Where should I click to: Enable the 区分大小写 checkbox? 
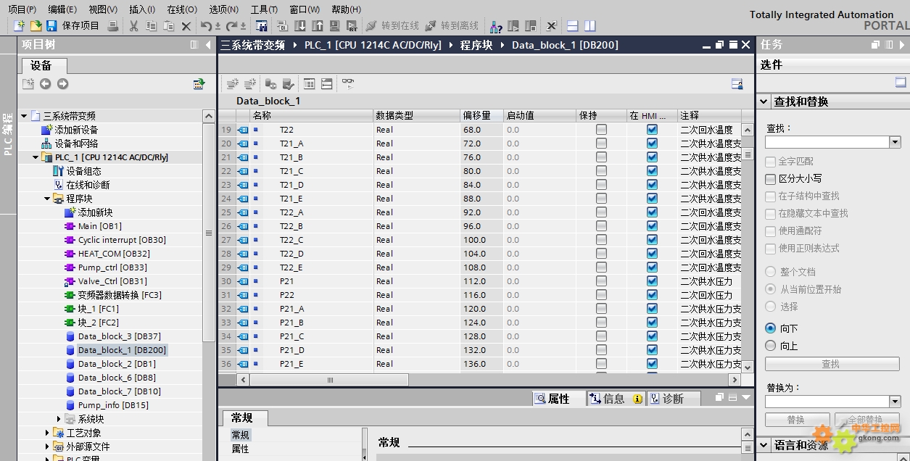tap(771, 178)
